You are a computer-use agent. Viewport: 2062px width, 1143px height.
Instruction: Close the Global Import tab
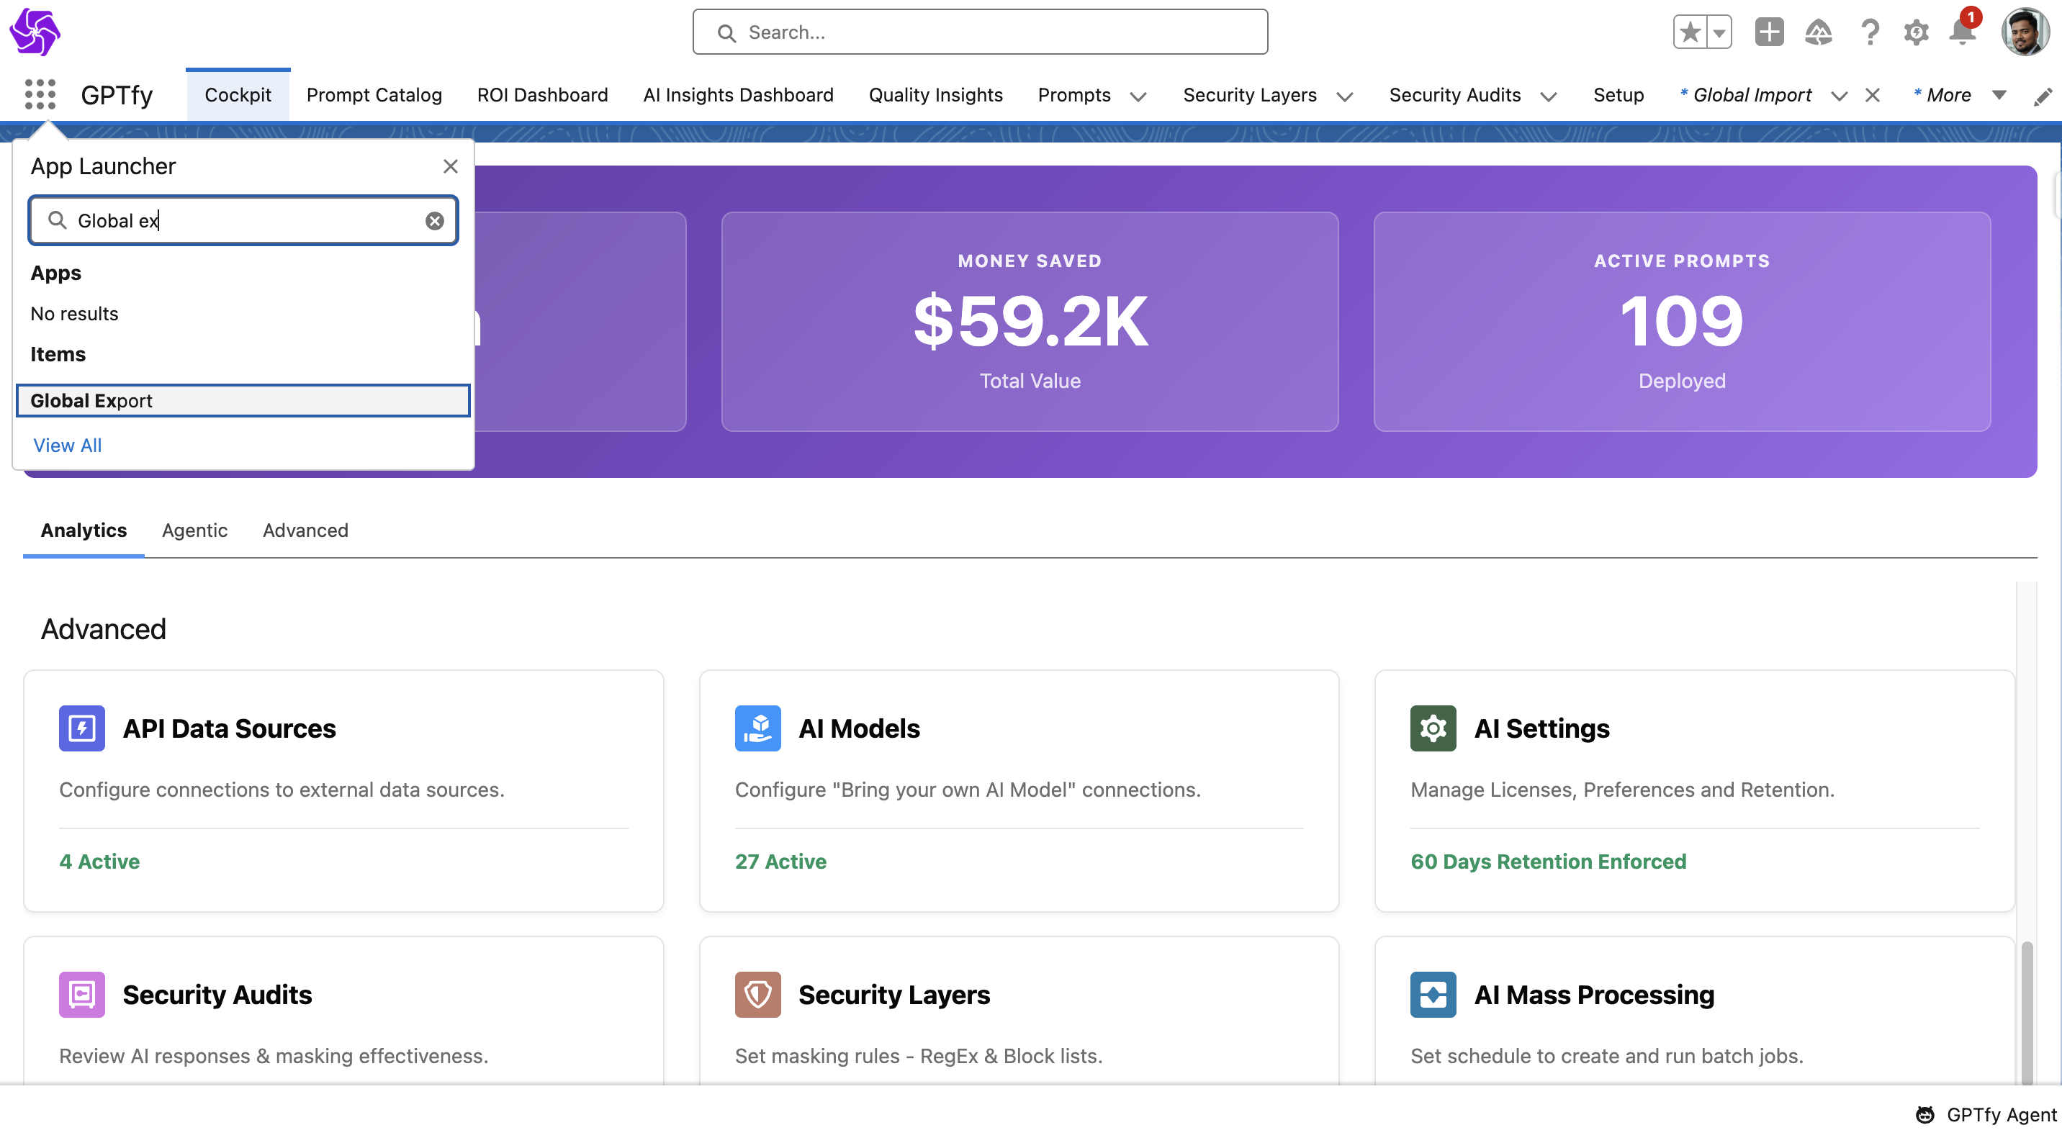pos(1873,95)
